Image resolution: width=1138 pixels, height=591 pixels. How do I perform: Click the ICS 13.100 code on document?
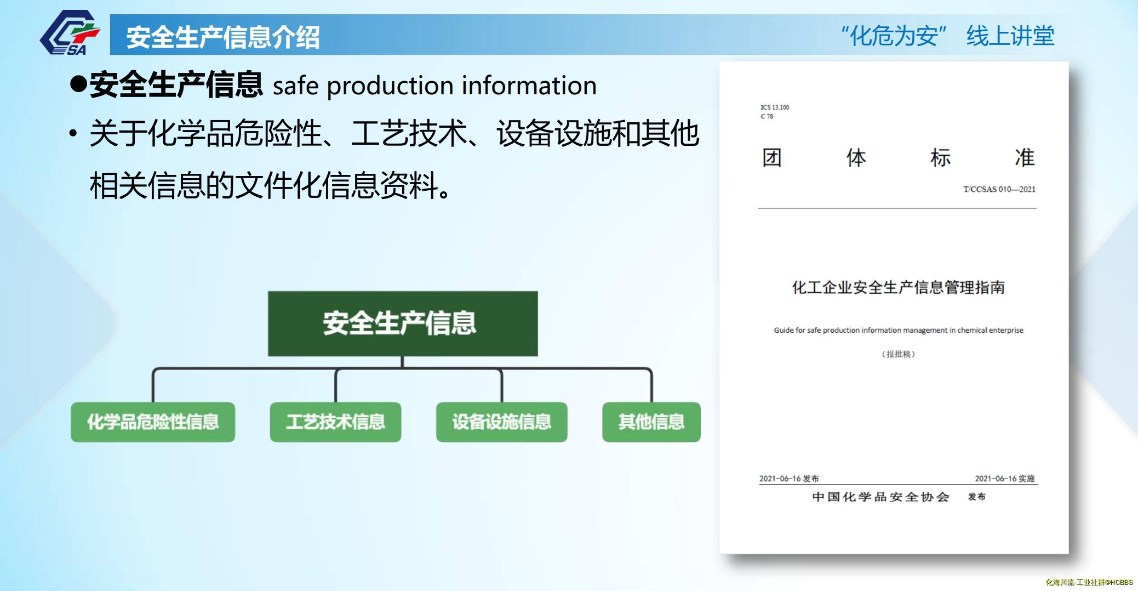(775, 107)
